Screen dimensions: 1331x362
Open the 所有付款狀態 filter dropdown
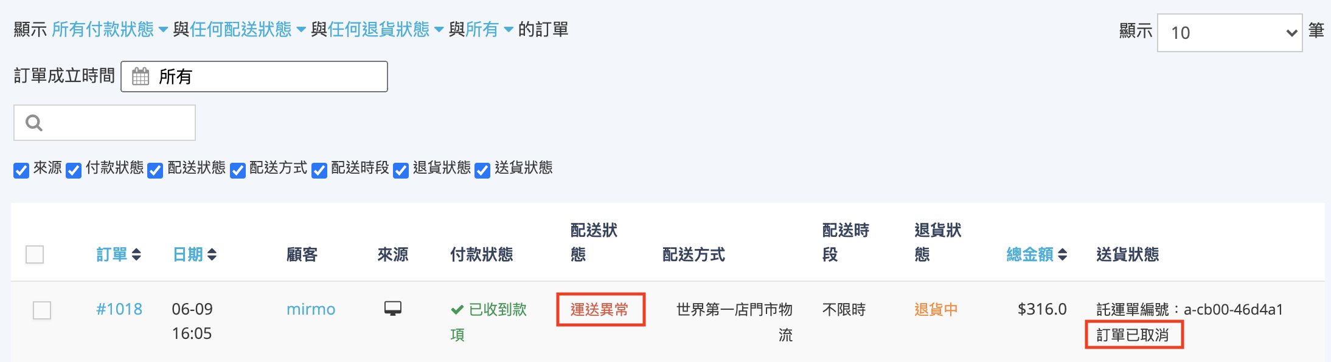click(x=109, y=29)
